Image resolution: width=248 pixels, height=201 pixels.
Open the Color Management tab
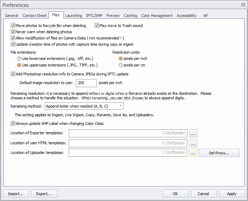(157, 16)
